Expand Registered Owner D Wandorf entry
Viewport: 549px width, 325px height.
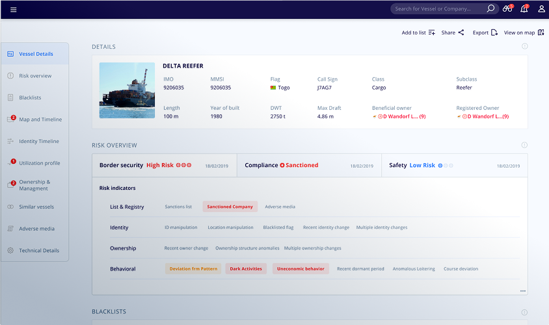[483, 116]
